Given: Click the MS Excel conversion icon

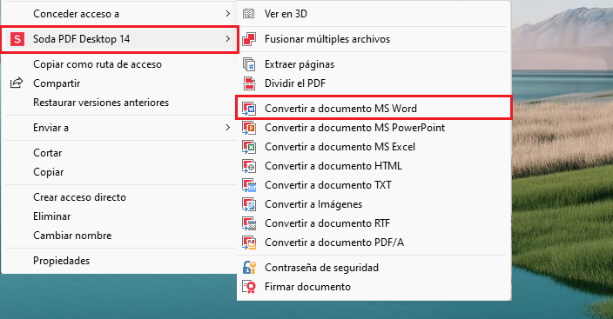Looking at the screenshot, I should [x=249, y=147].
